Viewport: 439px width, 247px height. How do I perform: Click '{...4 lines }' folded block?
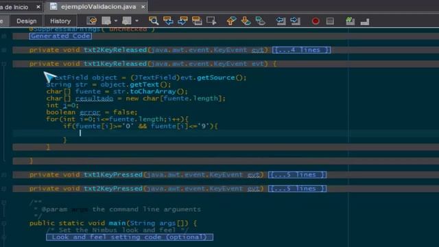coord(302,50)
